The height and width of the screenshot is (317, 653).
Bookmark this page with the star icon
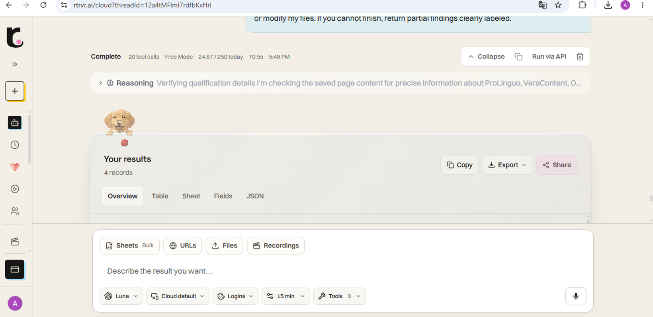point(558,5)
